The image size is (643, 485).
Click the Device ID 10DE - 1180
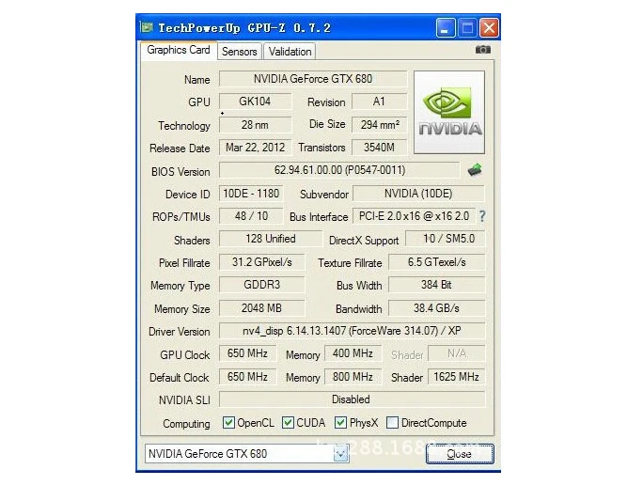[251, 194]
